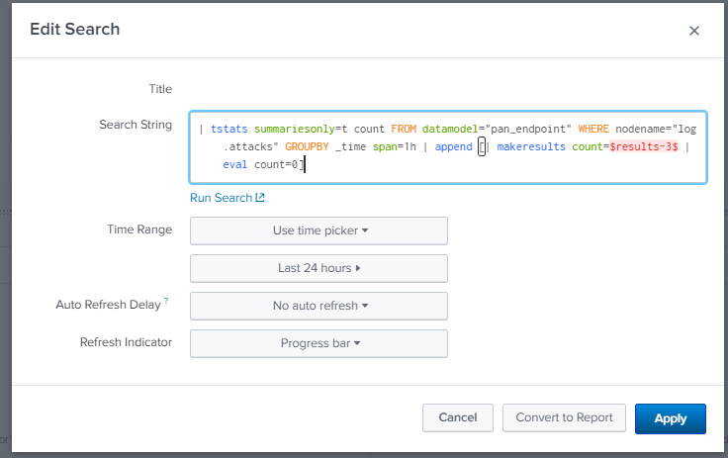Open the Progress bar refresh indicator dropdown
728x458 pixels.
(318, 343)
